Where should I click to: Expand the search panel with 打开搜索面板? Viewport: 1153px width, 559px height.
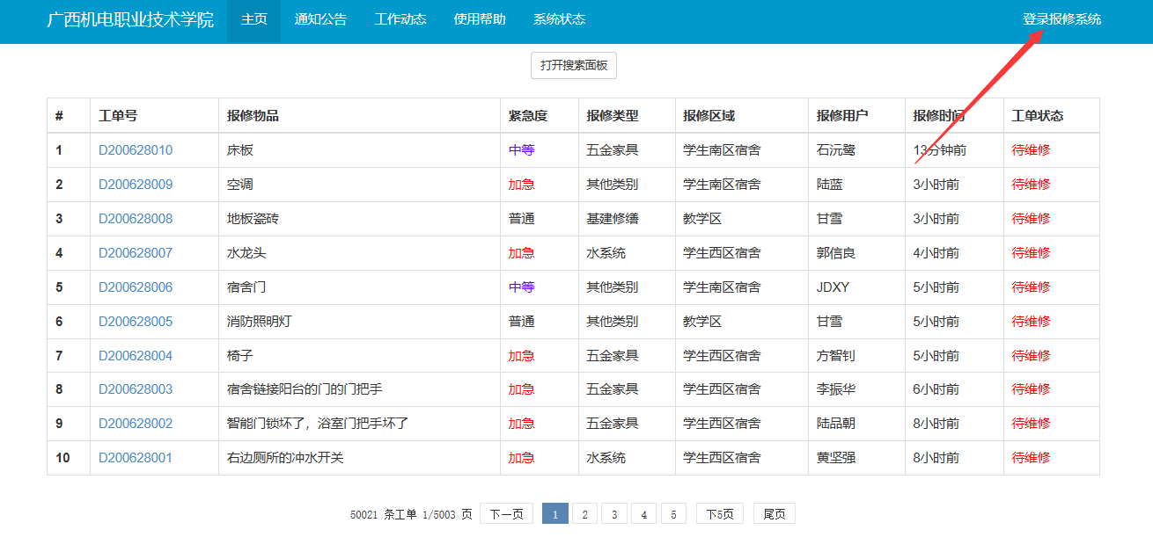tap(574, 65)
